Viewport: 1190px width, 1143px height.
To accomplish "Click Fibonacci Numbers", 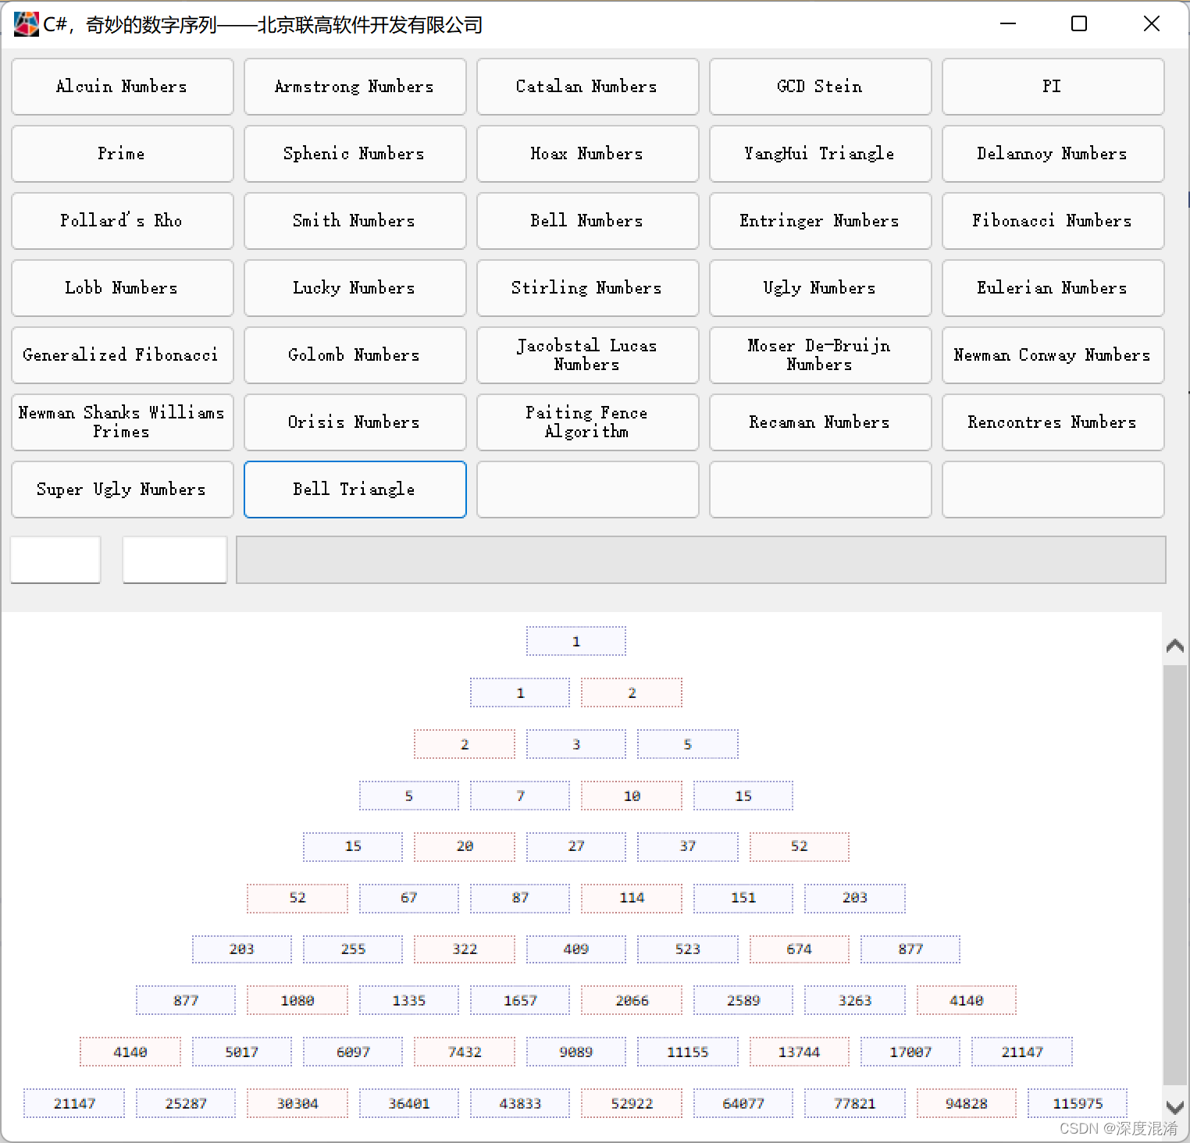I will click(x=1053, y=221).
